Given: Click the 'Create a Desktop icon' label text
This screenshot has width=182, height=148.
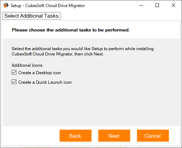Looking at the screenshot, I should coord(40,73).
